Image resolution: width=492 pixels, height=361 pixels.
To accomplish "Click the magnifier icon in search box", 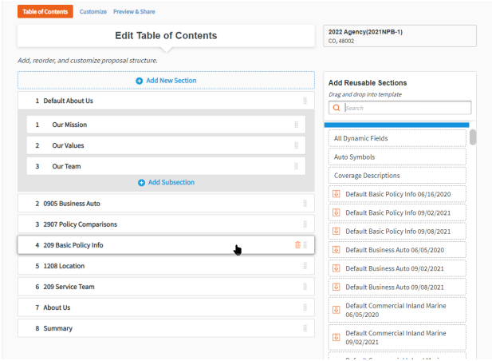I will click(x=337, y=108).
